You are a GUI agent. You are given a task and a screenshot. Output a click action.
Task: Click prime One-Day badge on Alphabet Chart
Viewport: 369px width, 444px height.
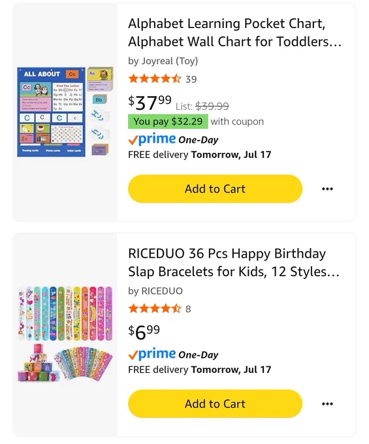(173, 139)
